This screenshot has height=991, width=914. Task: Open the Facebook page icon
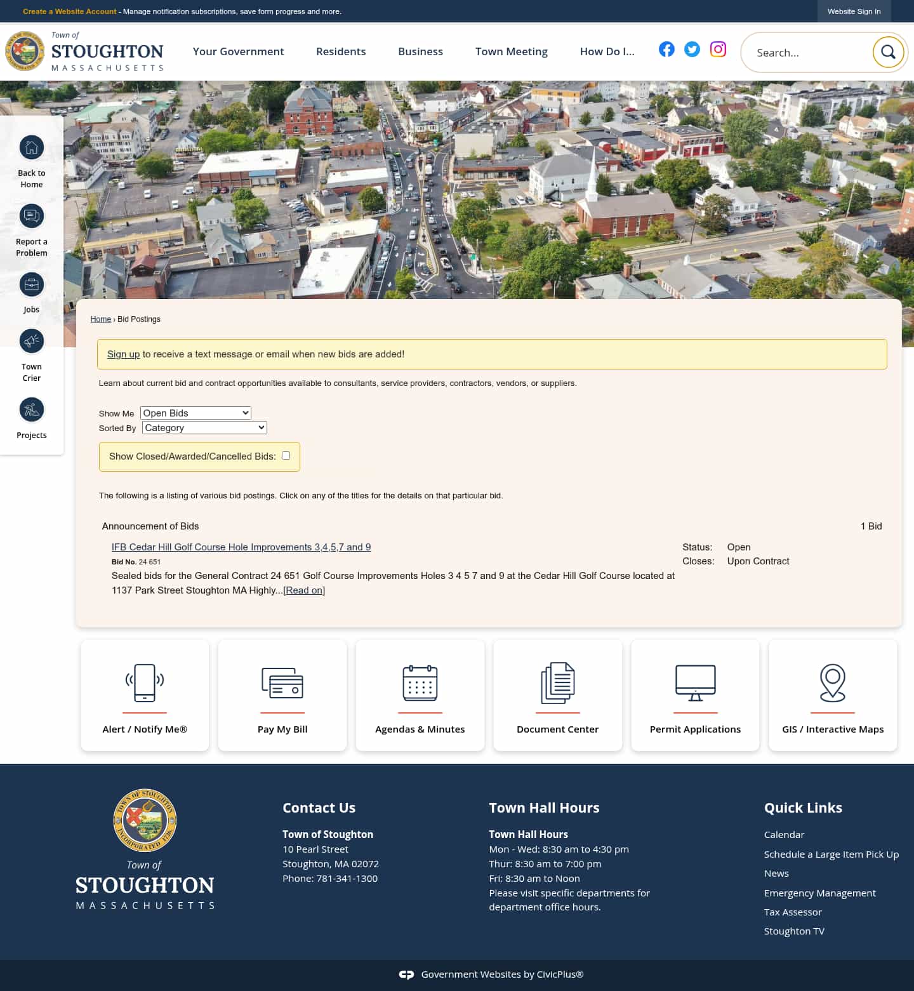pyautogui.click(x=666, y=49)
